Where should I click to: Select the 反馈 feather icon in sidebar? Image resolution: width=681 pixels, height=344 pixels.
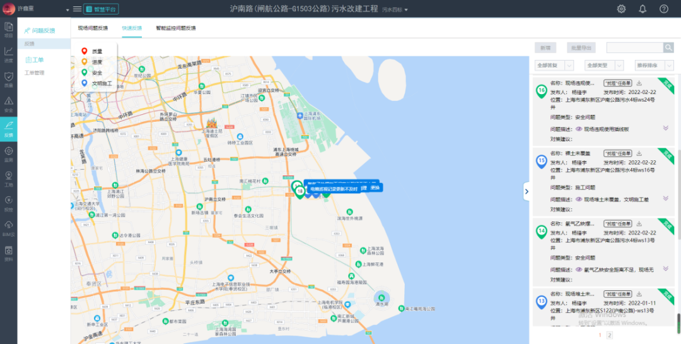coord(8,129)
